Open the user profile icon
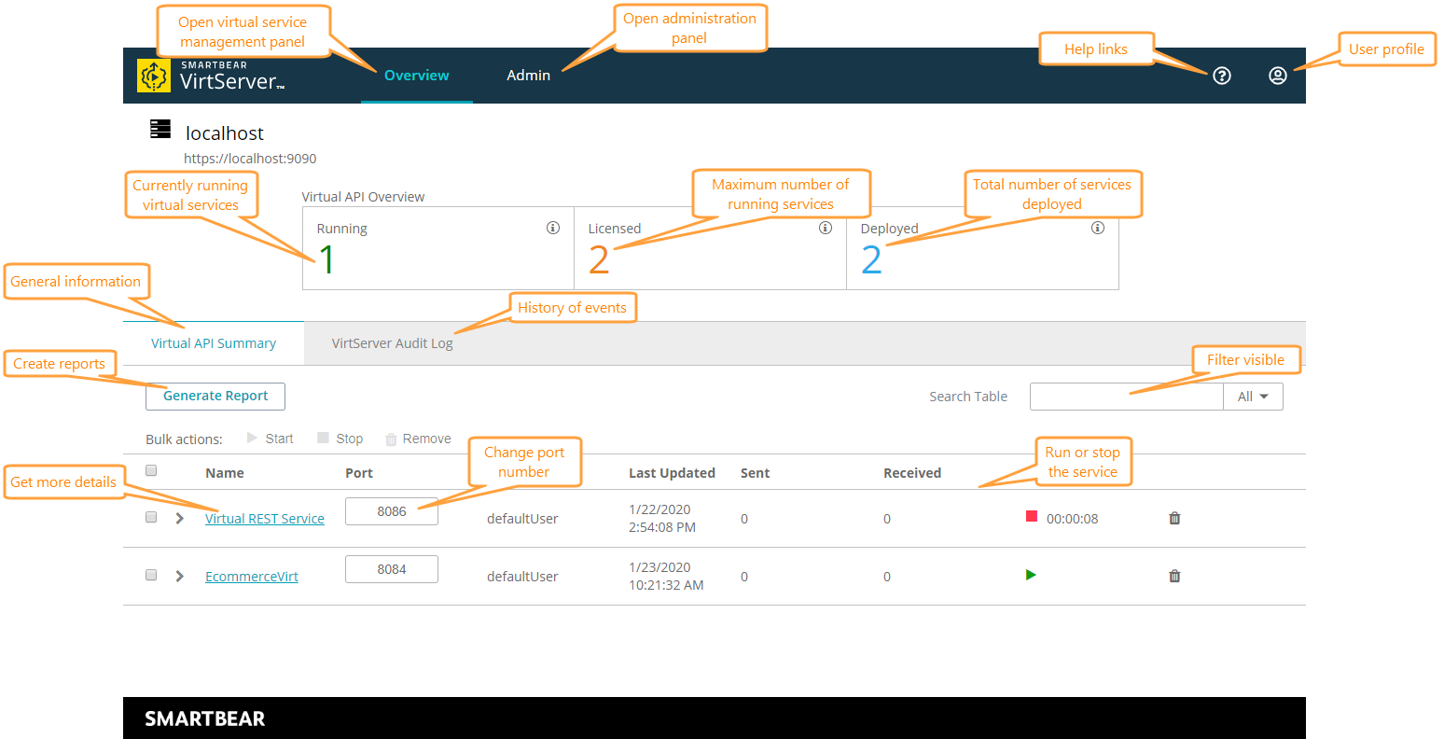This screenshot has height=739, width=1444. [1277, 76]
